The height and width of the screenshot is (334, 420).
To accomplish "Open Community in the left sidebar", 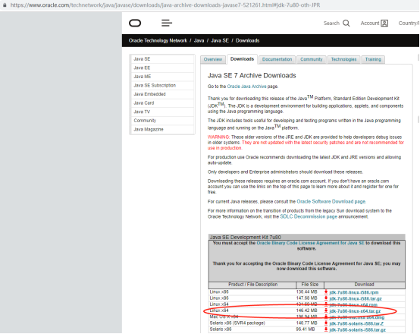I will pyautogui.click(x=162, y=121).
